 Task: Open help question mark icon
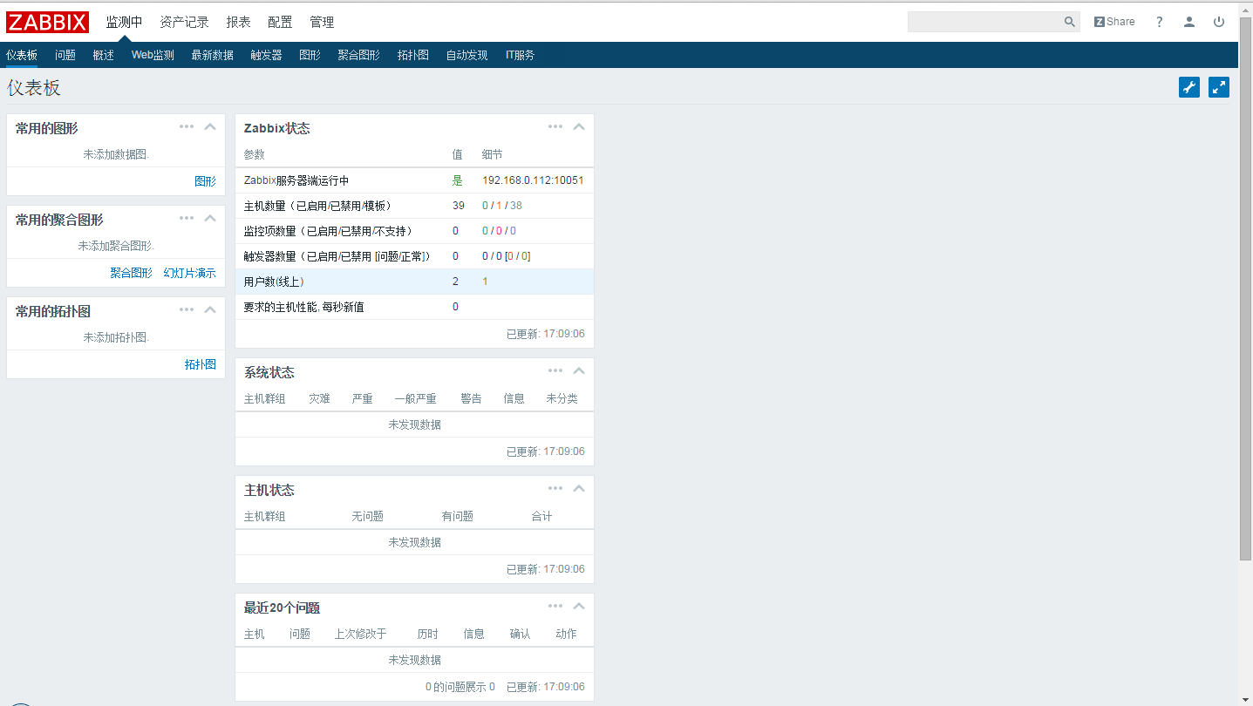click(1159, 22)
